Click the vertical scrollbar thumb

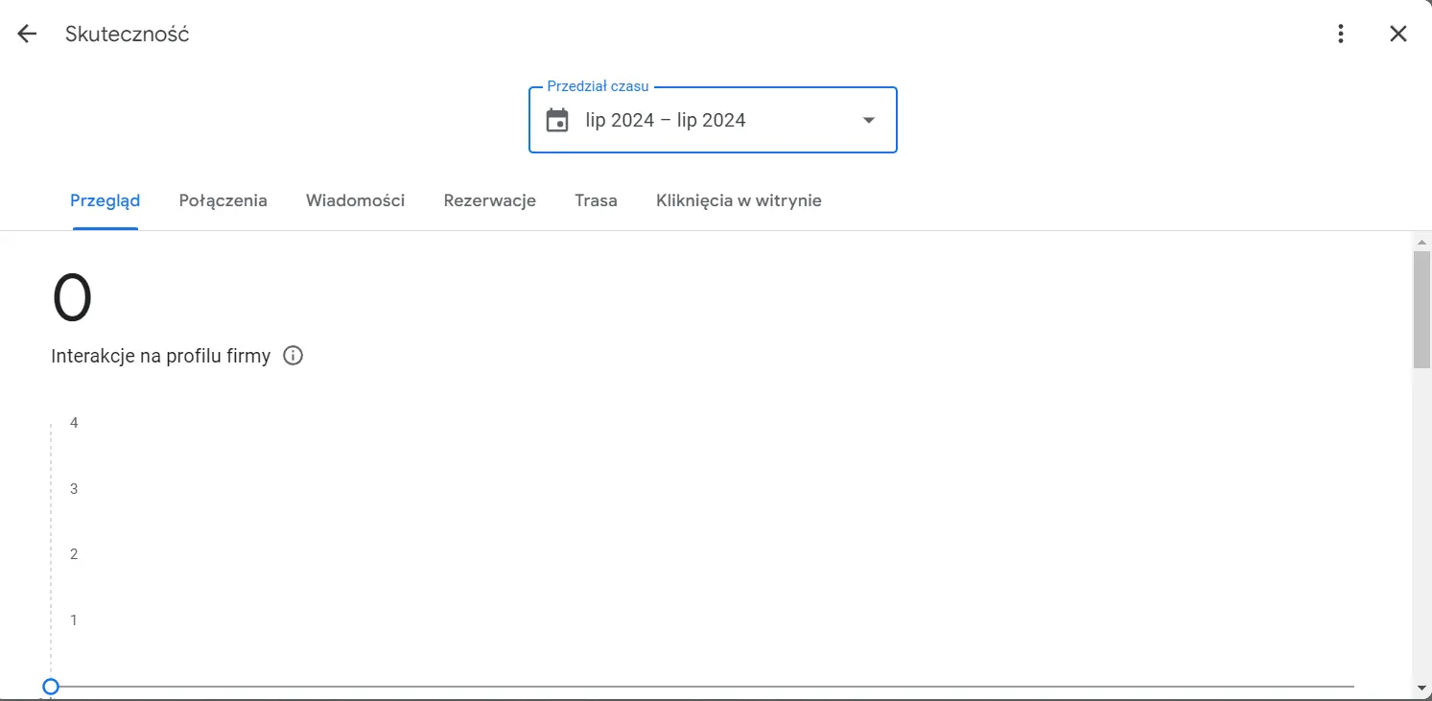[x=1421, y=309]
